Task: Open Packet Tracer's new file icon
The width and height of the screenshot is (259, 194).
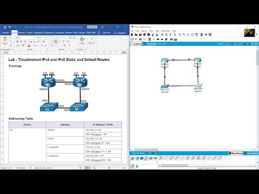Action: 132,34
